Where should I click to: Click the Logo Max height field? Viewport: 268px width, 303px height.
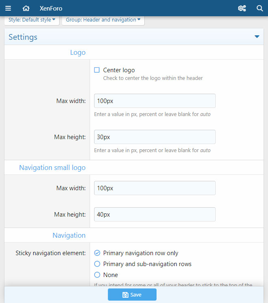pos(154,137)
